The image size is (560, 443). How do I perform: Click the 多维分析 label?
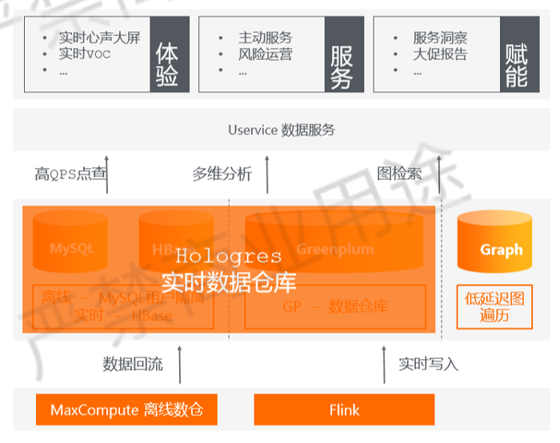click(x=222, y=174)
